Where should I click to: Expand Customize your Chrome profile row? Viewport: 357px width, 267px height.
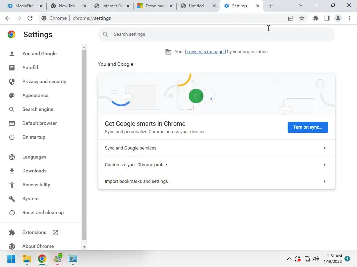[x=216, y=164]
